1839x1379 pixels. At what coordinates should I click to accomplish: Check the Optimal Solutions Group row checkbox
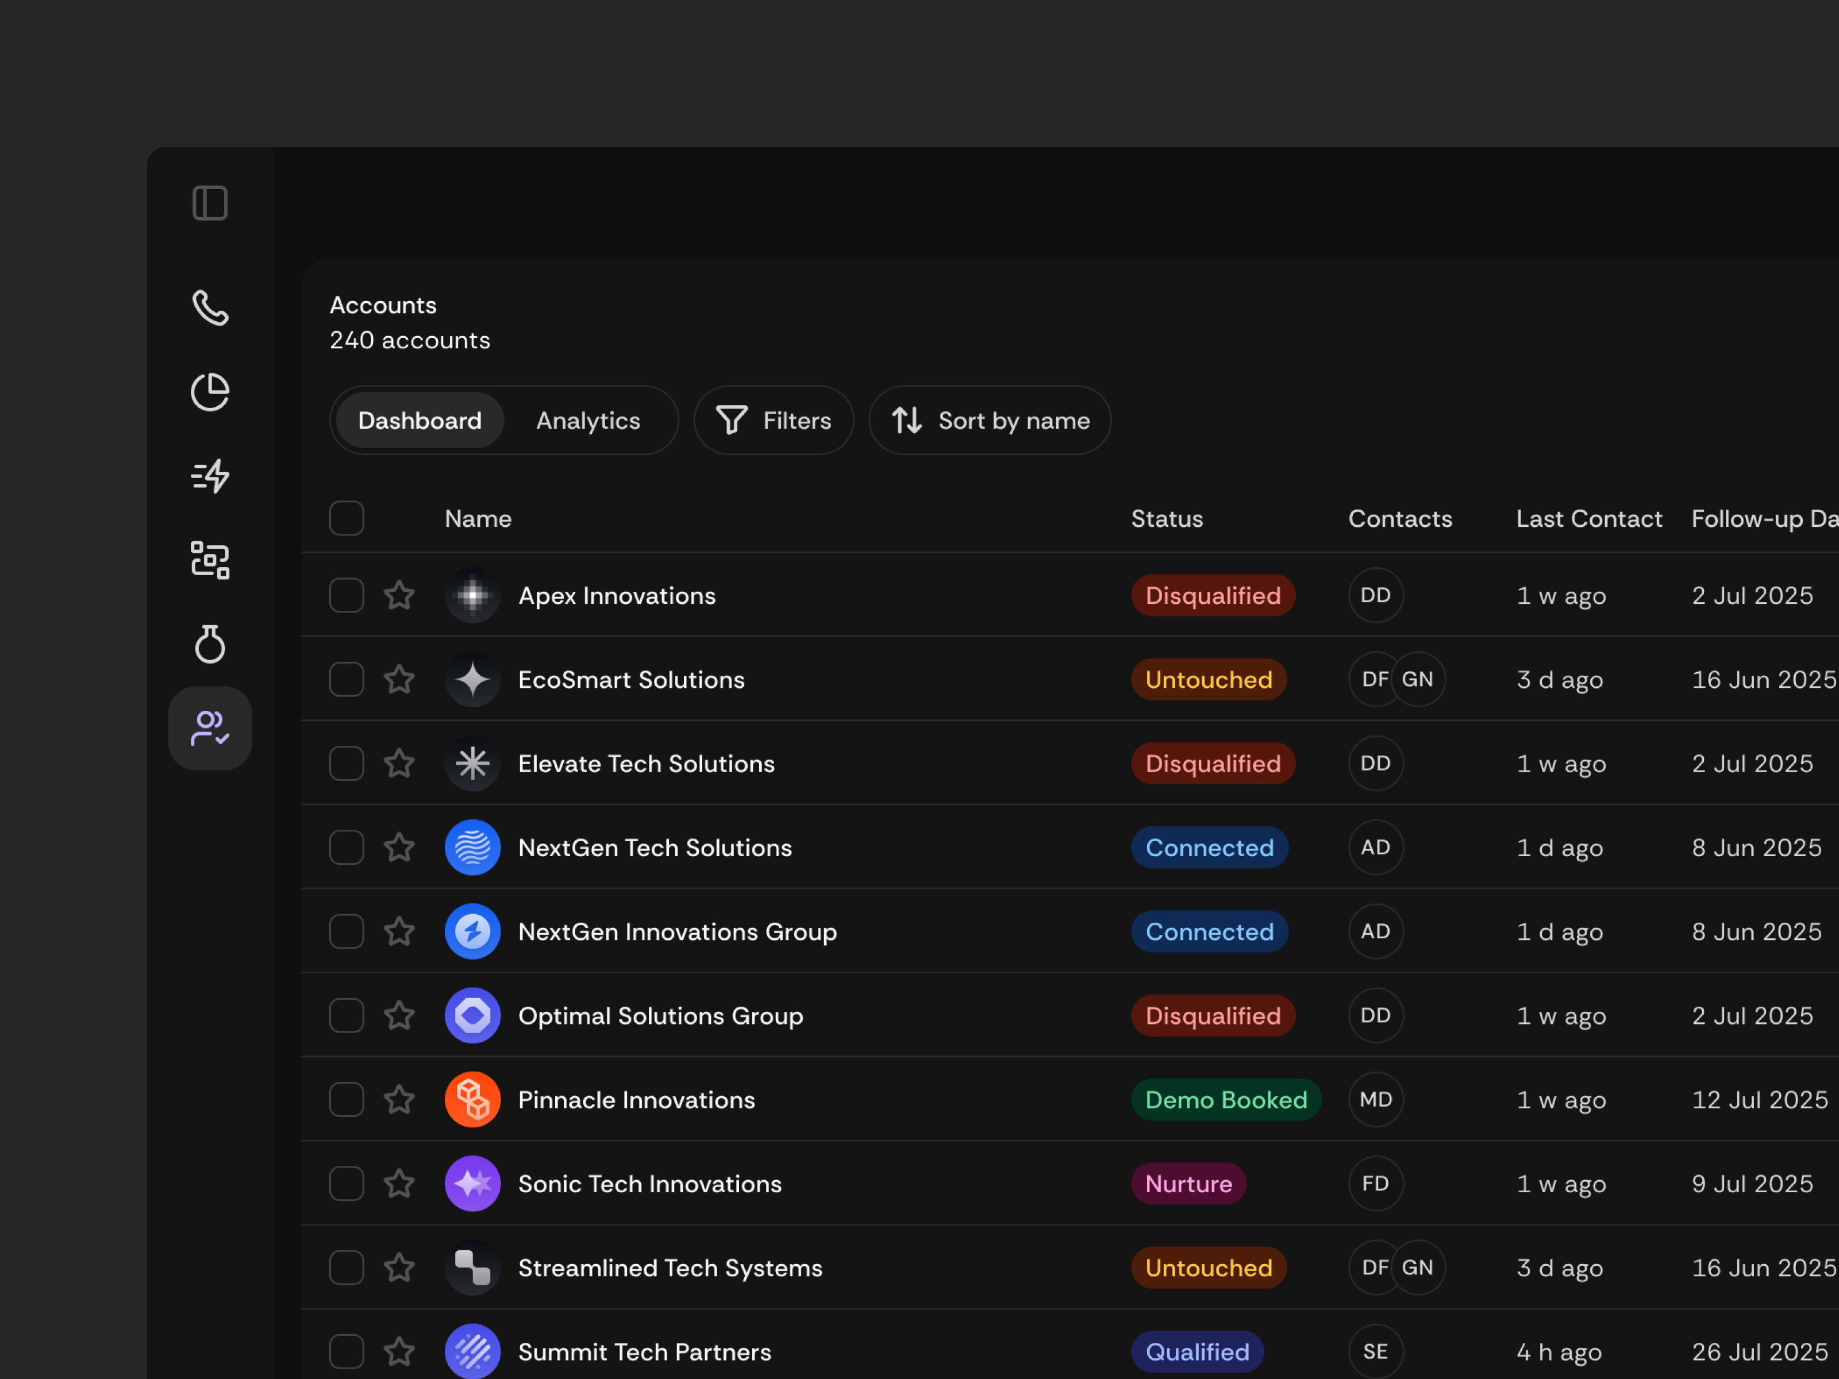coord(347,1015)
